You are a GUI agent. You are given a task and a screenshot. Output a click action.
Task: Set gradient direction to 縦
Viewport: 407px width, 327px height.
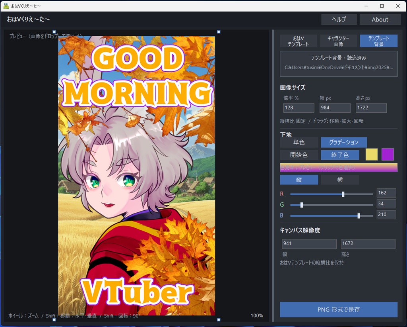(299, 180)
